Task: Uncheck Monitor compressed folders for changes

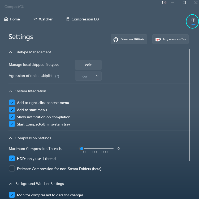Action: click(12, 195)
